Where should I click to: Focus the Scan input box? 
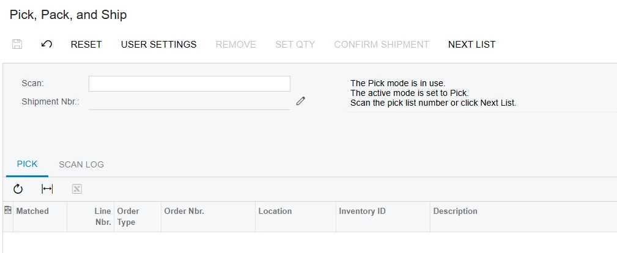click(190, 84)
